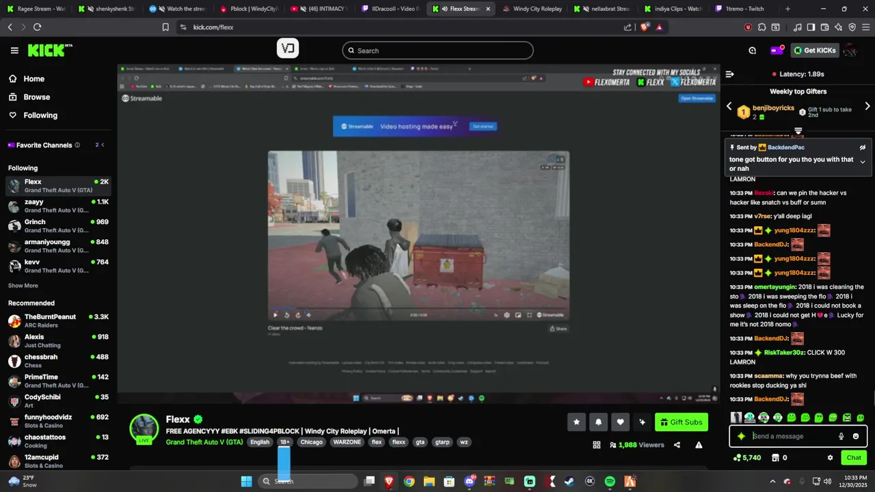The image size is (875, 492).
Task: Click the green sparkle icon in the chat input
Action: [x=741, y=436]
